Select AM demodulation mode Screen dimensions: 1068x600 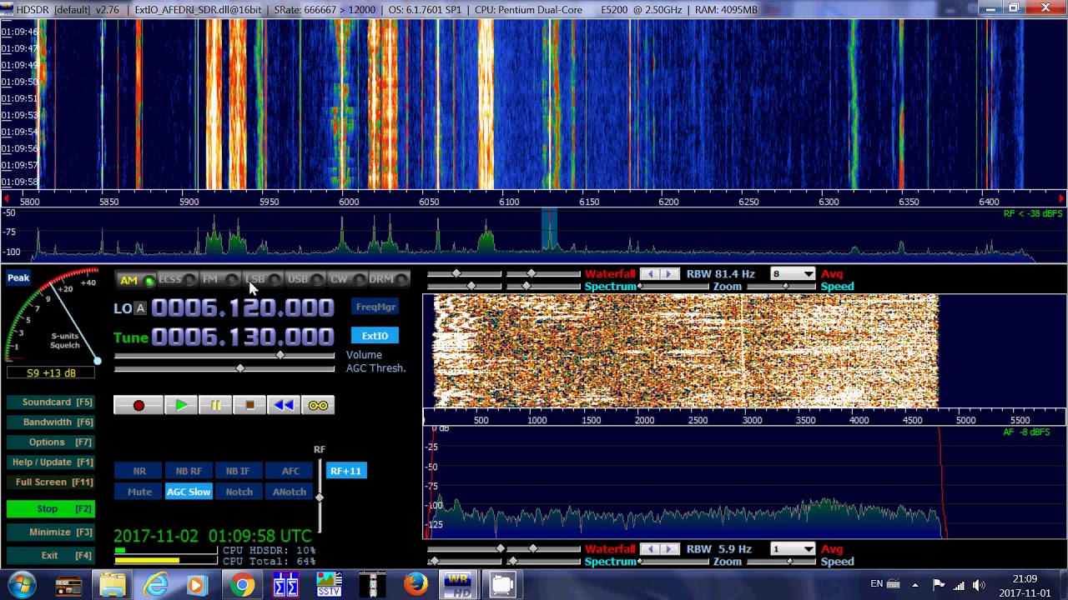click(x=136, y=280)
